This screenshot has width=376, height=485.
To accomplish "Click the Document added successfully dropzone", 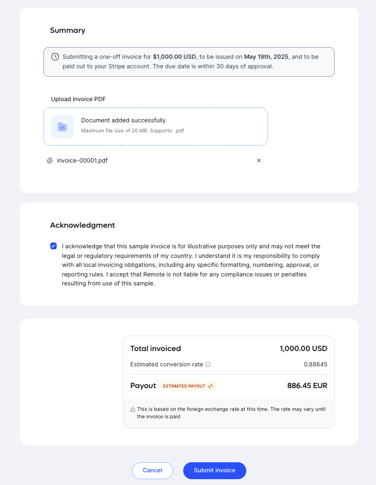I will click(156, 127).
